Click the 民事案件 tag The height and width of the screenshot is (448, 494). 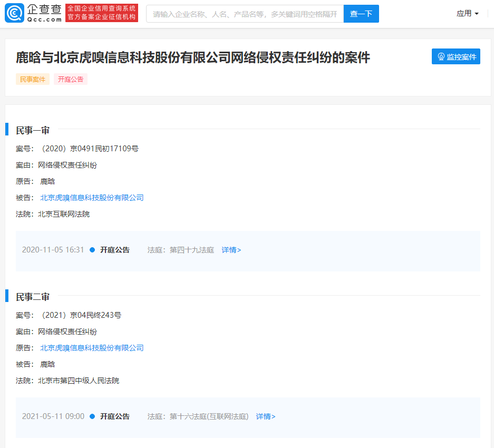tap(33, 80)
